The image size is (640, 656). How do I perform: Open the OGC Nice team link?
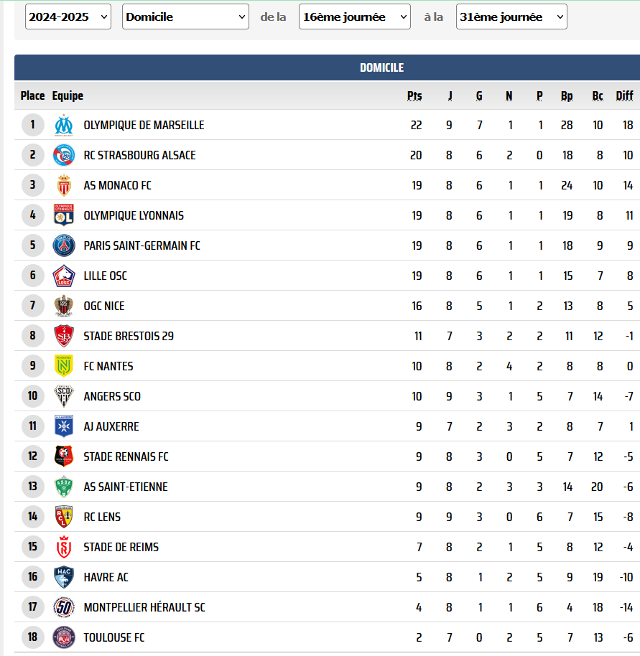[104, 306]
